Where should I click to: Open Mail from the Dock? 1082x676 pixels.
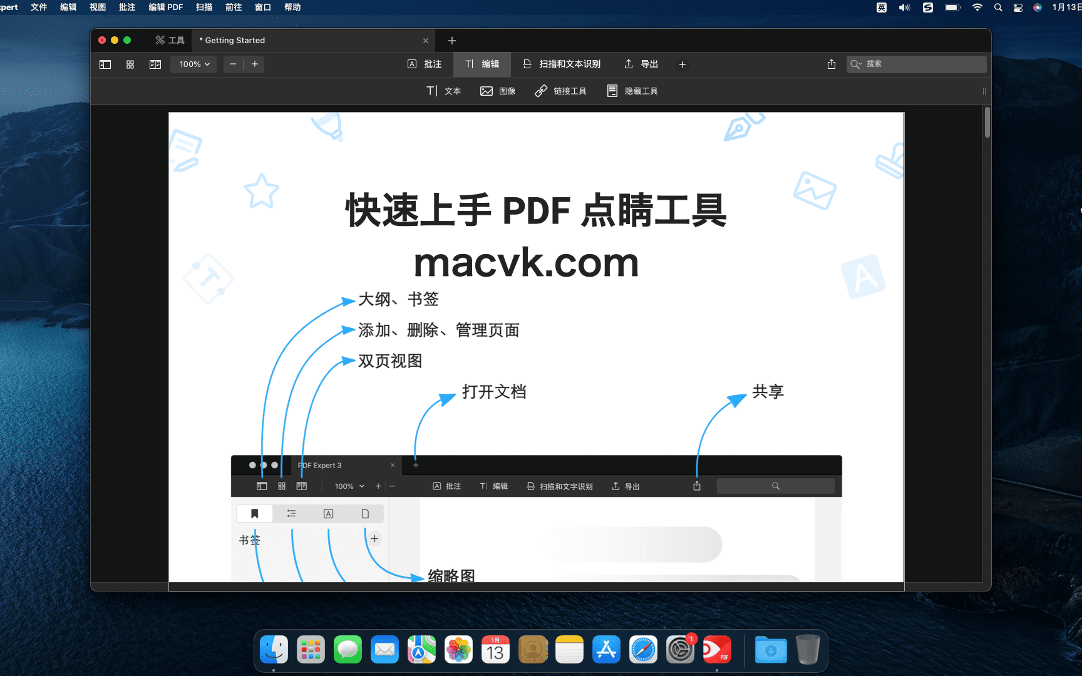[x=384, y=650]
